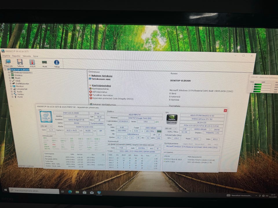
Task: Click the green memory stick icon in Muisti section
Action: (x=159, y=131)
